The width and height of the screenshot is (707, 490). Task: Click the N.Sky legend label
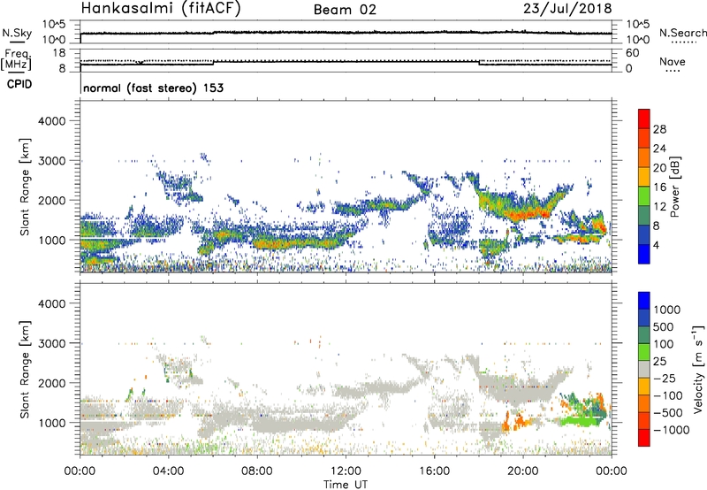tap(17, 33)
